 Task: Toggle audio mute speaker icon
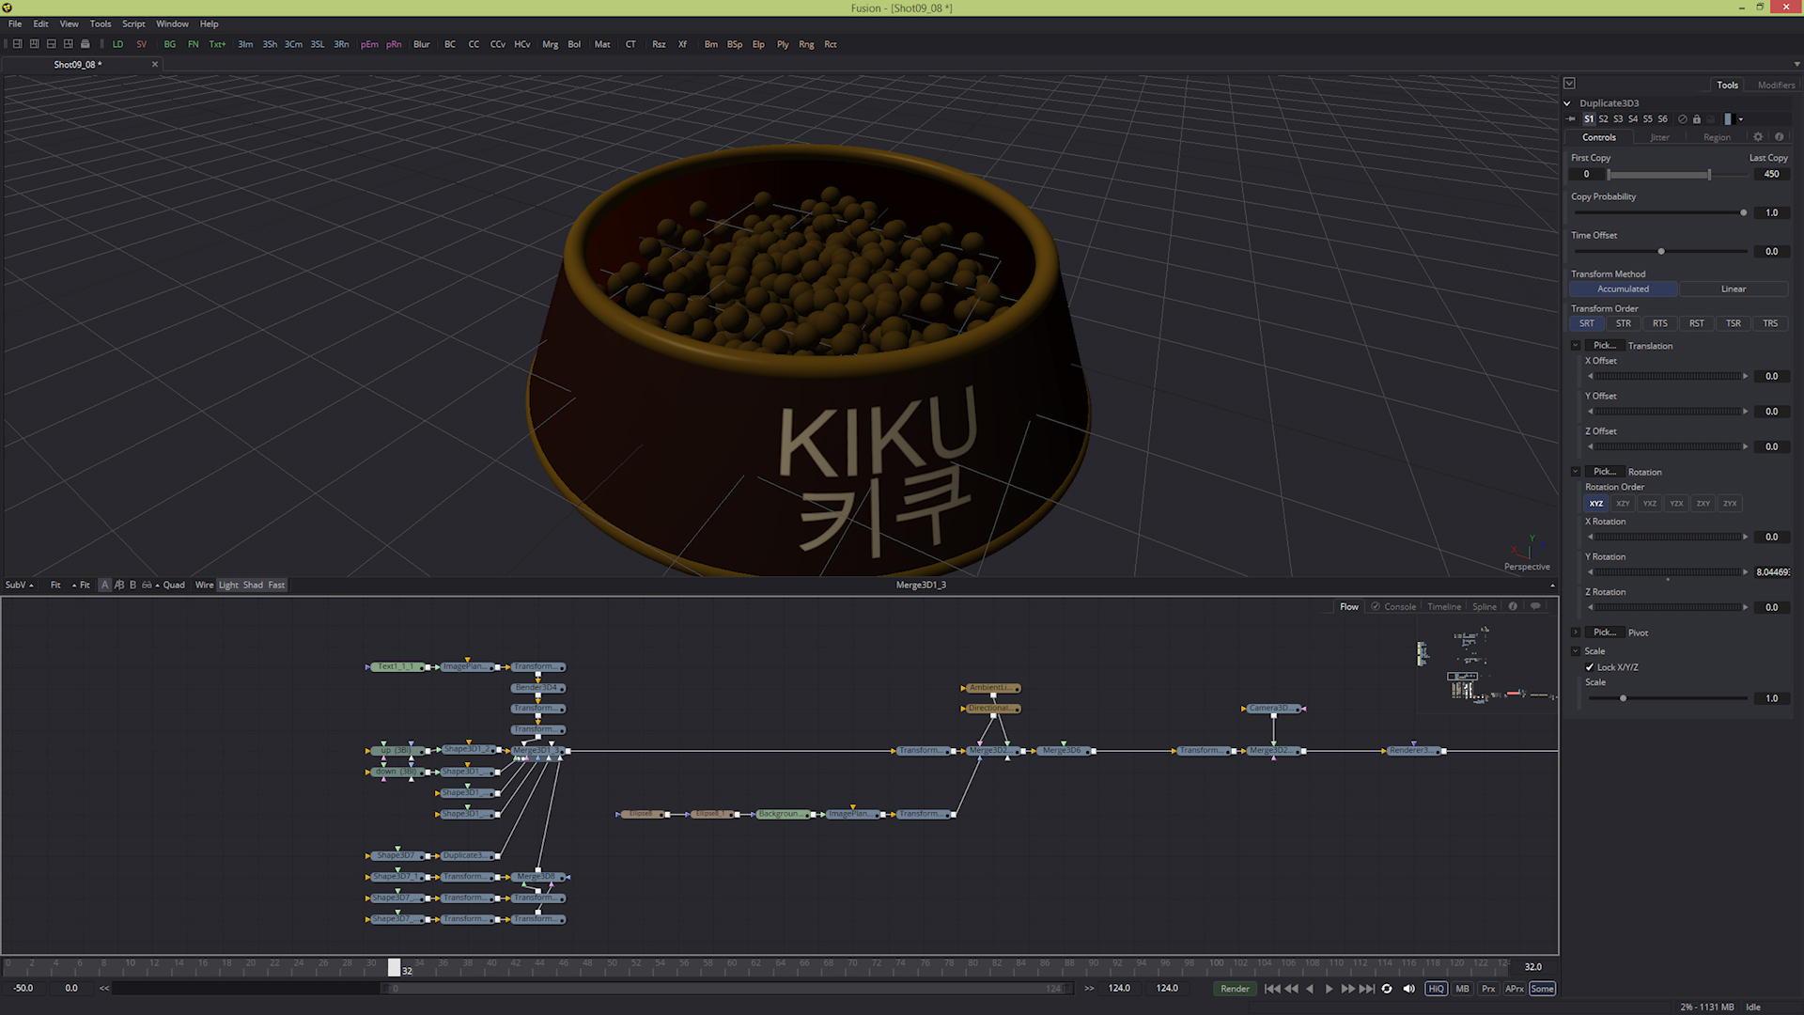point(1408,989)
